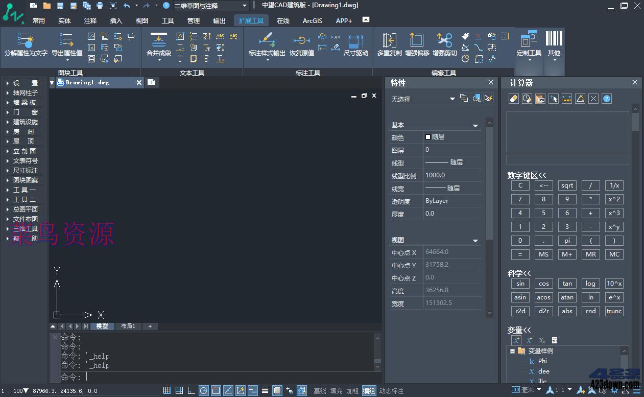
Task: Switch to the 注释 ribbon tab
Action: point(90,21)
